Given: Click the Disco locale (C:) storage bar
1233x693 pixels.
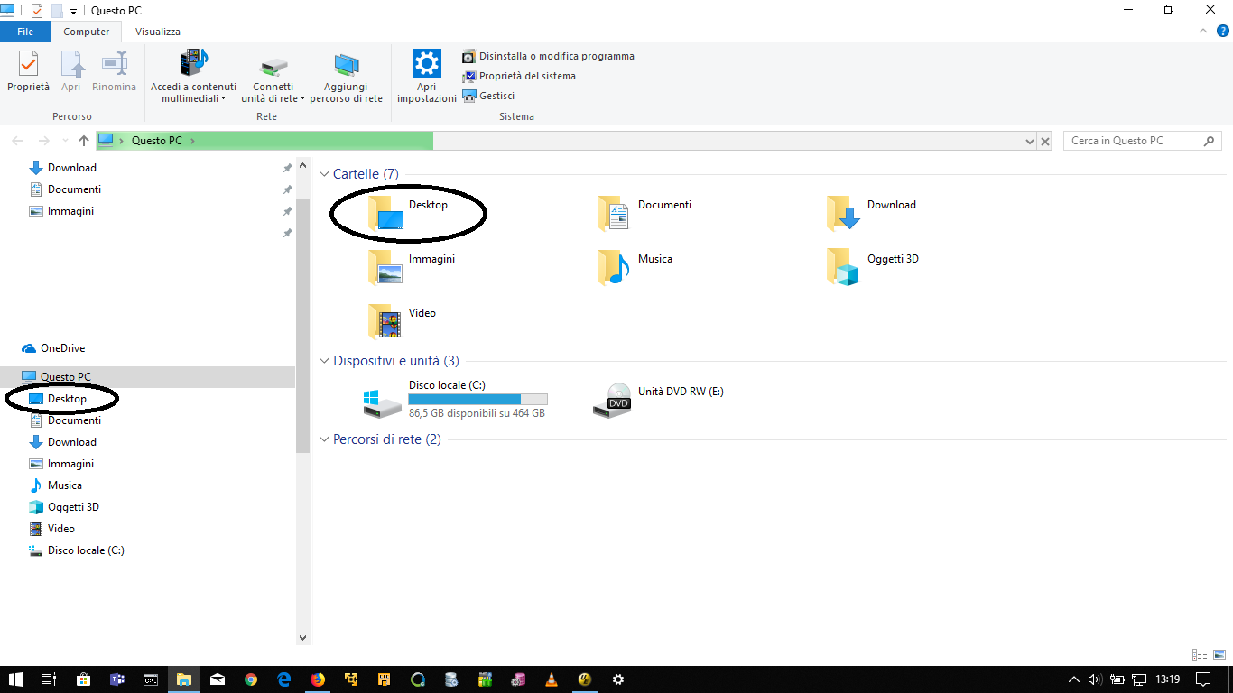Looking at the screenshot, I should [x=477, y=399].
